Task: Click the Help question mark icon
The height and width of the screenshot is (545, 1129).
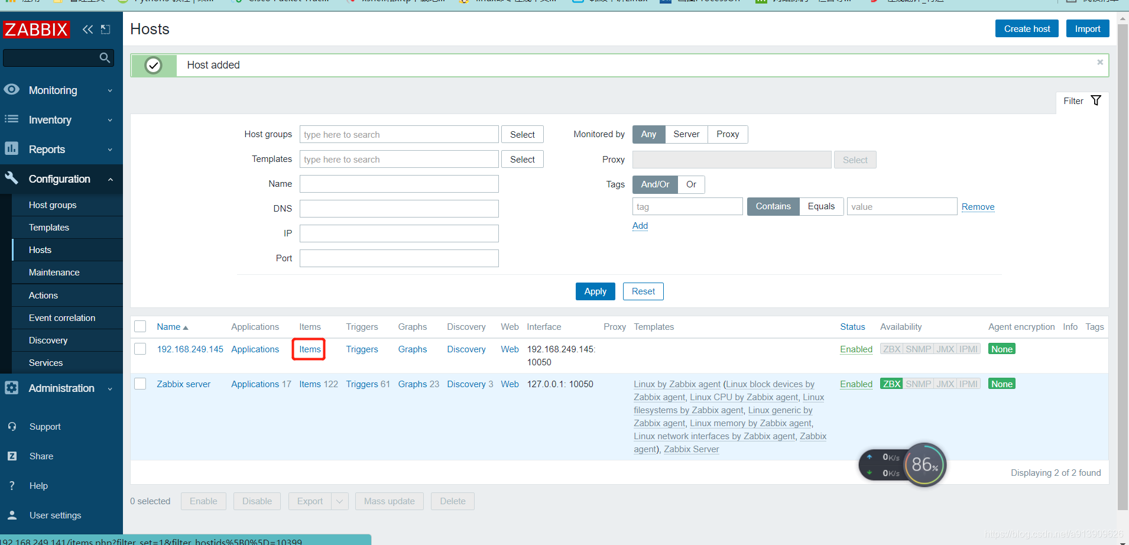Action: point(12,485)
